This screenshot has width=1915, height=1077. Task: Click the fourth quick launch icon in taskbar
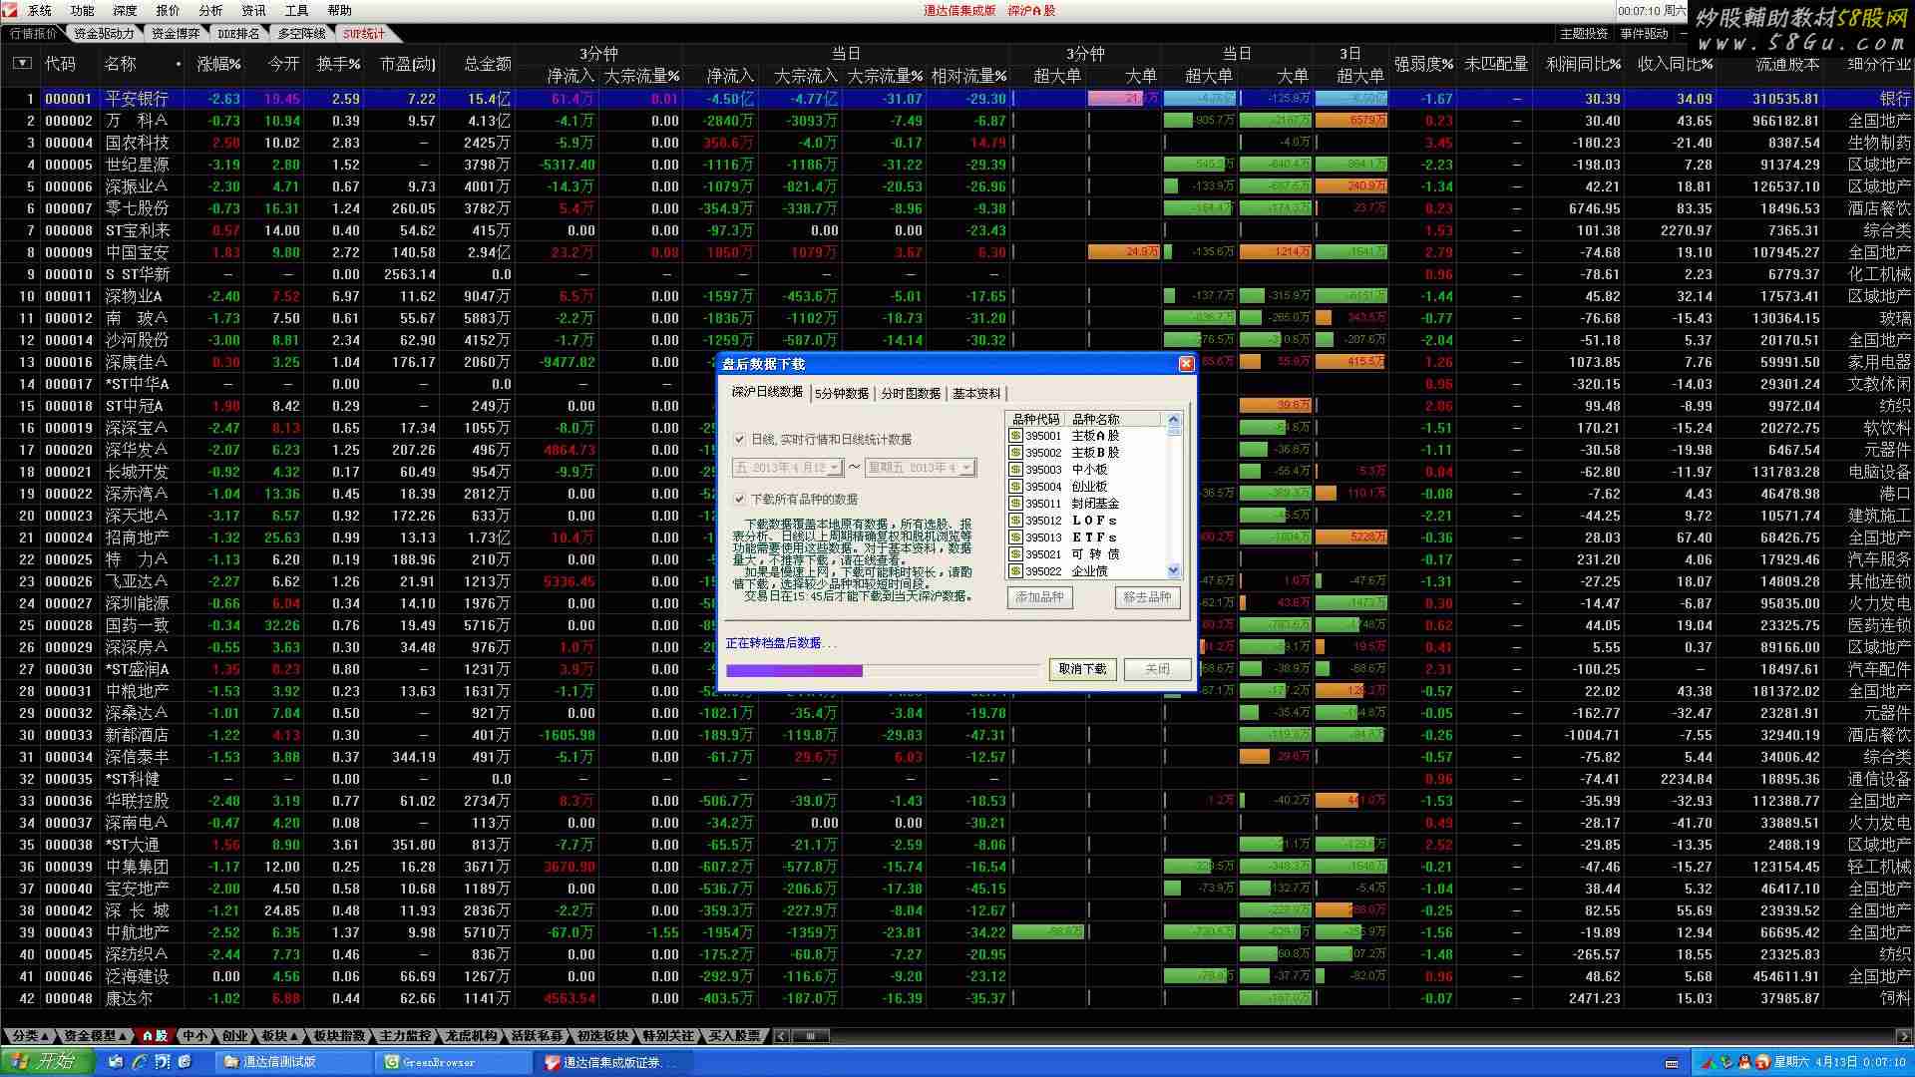186,1062
